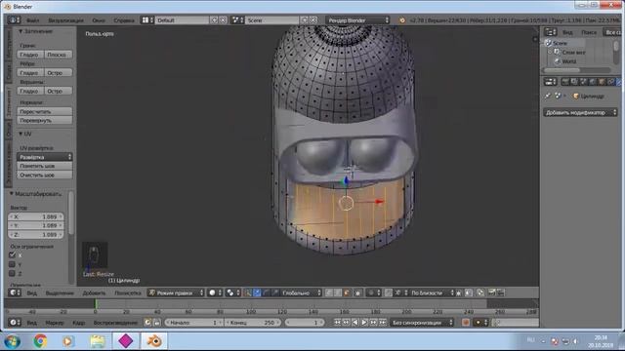Click Перевернуть normals button

45,120
